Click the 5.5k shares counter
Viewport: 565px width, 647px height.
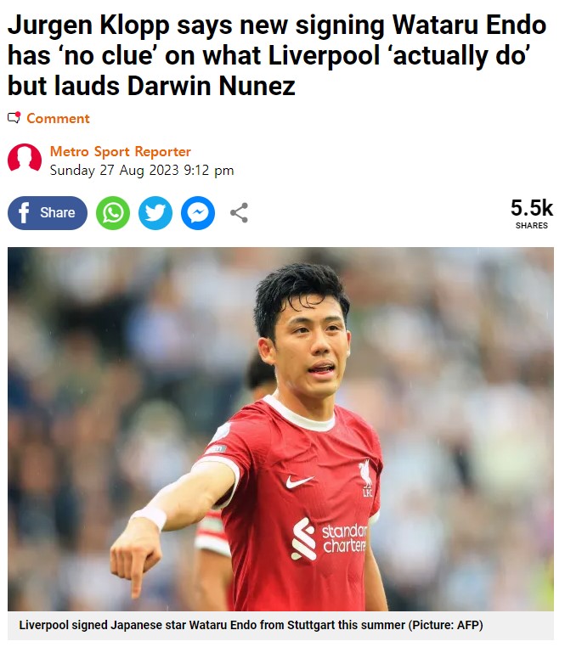click(532, 207)
